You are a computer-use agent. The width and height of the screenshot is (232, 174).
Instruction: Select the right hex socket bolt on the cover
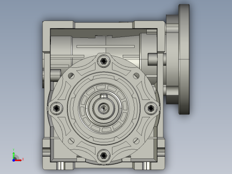tap(151, 108)
